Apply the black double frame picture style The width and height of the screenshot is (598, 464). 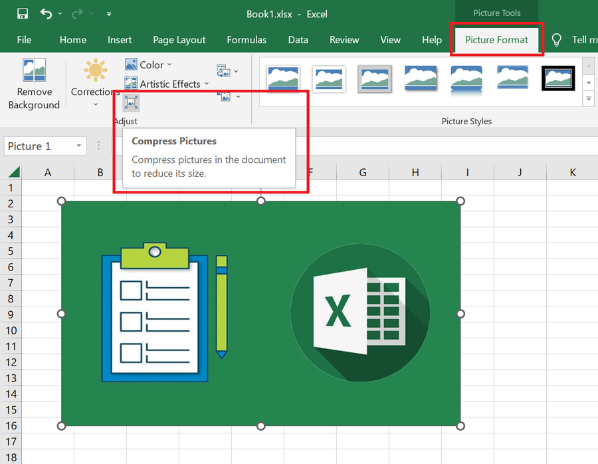pos(558,78)
